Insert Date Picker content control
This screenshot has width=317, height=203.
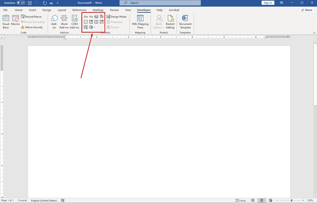pyautogui.click(x=101, y=22)
